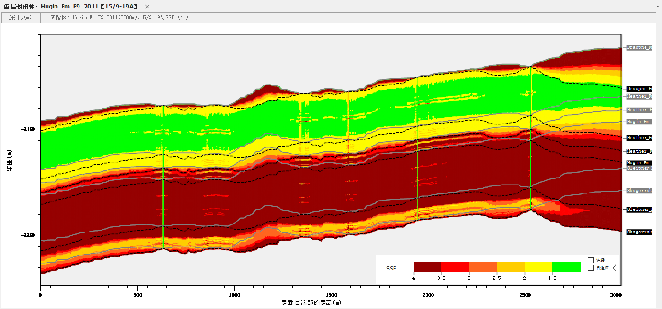Select the gray Sleipner horizon label
Screen dimensions: 662x309
(x=639, y=168)
